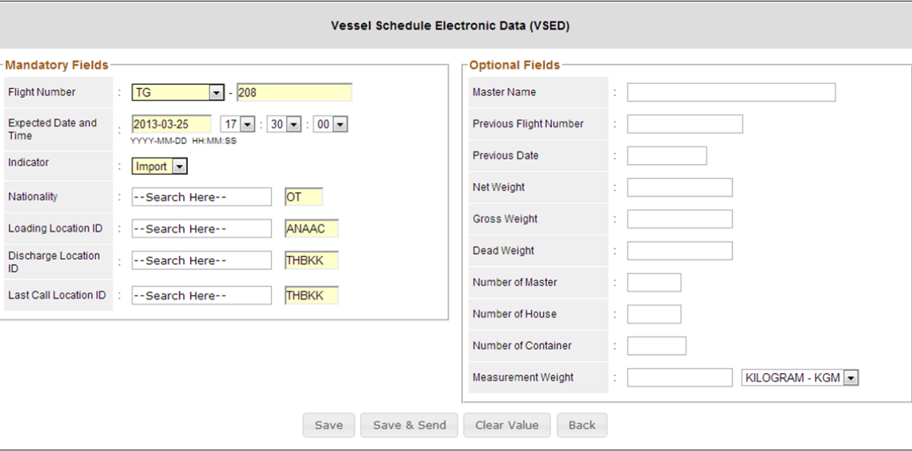The image size is (912, 451).
Task: Click the Last Call Location ID search box
Action: [x=201, y=296]
